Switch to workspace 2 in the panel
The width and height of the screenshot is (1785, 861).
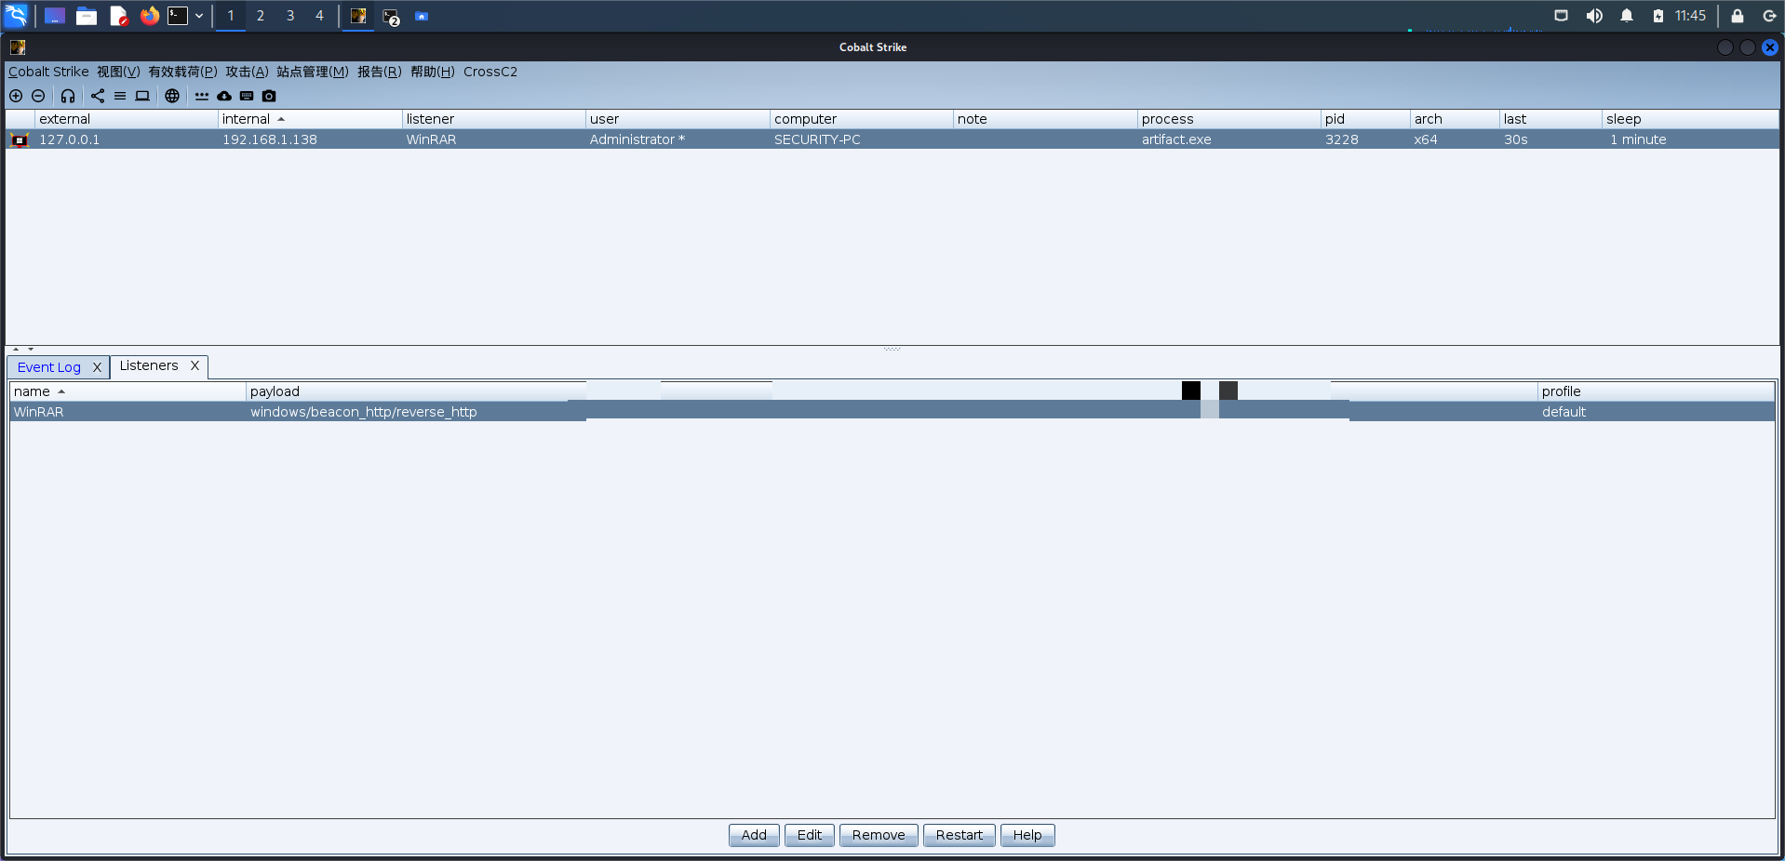pos(261,16)
